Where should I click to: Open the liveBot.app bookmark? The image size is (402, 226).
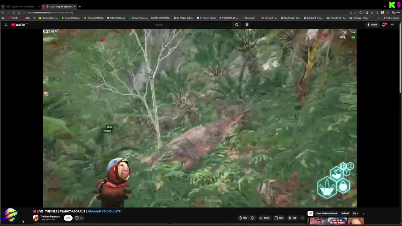click(360, 18)
